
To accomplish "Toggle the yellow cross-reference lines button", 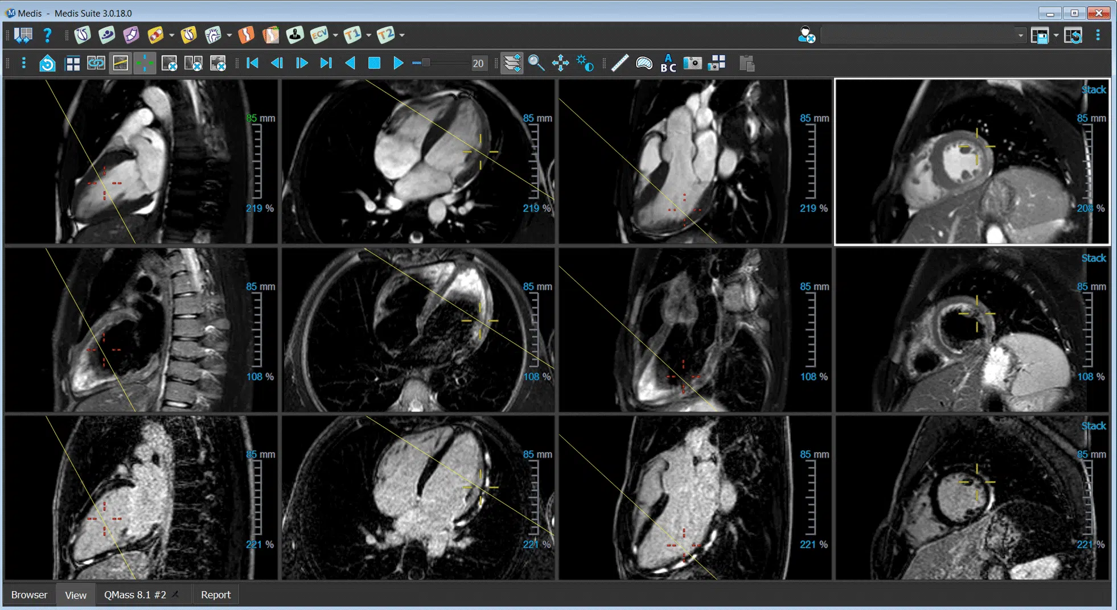I will pyautogui.click(x=120, y=63).
